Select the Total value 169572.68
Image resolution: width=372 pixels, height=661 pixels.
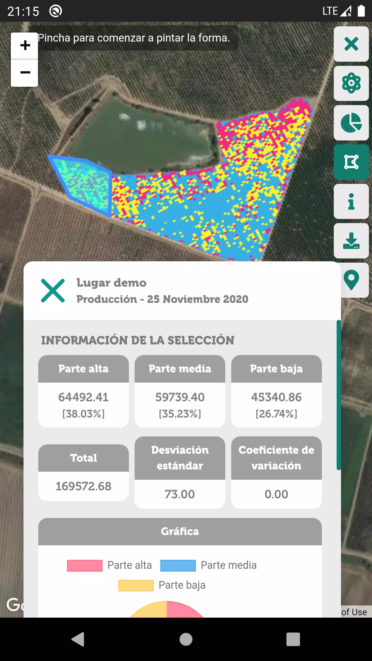click(x=83, y=486)
